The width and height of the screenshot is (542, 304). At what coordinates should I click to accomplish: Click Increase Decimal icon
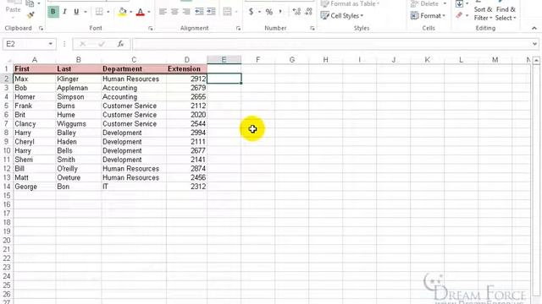pyautogui.click(x=296, y=12)
